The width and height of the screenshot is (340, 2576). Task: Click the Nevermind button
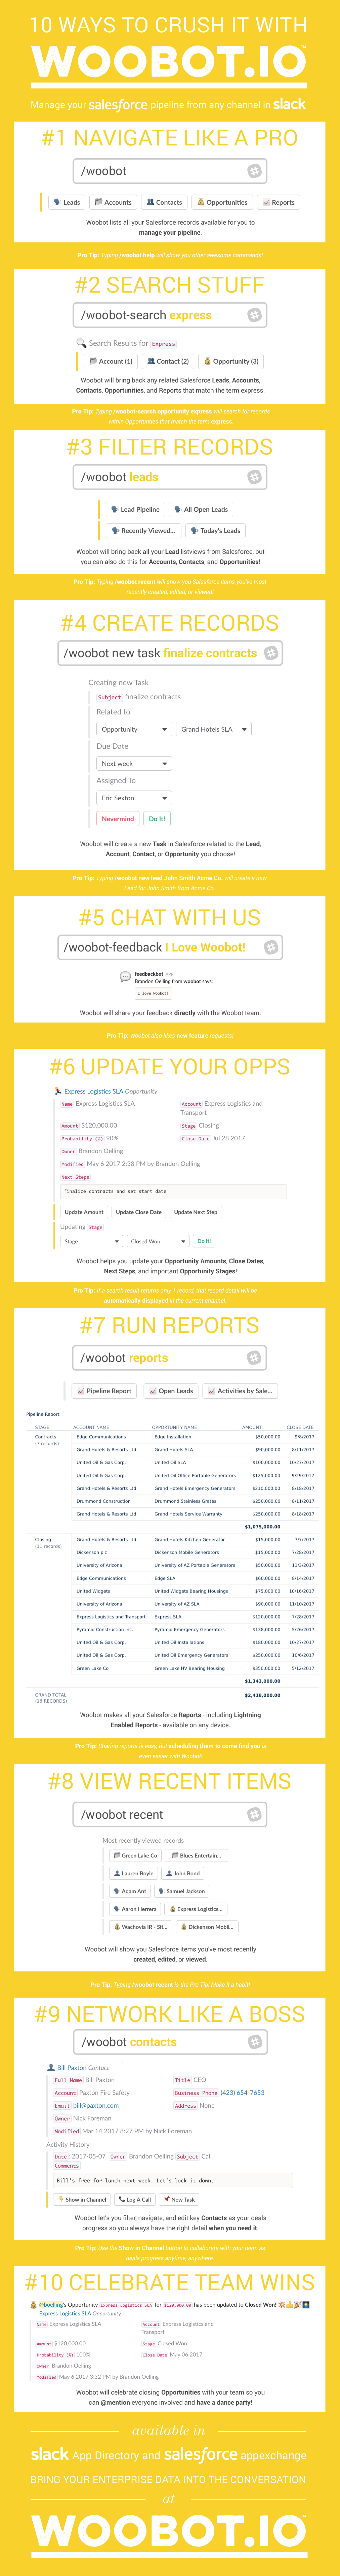118,819
